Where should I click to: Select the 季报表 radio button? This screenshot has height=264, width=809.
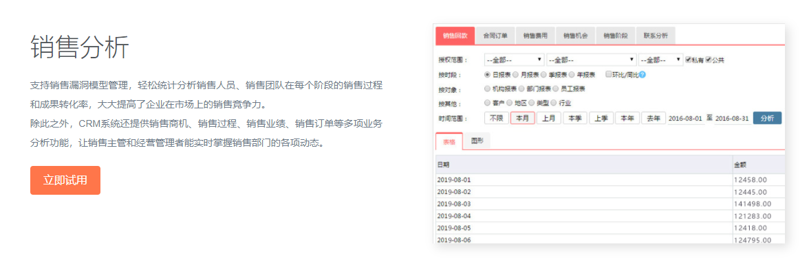point(543,75)
